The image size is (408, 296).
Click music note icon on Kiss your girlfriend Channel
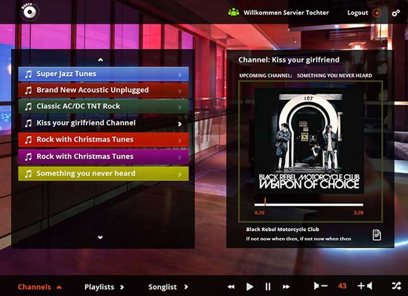[28, 123]
